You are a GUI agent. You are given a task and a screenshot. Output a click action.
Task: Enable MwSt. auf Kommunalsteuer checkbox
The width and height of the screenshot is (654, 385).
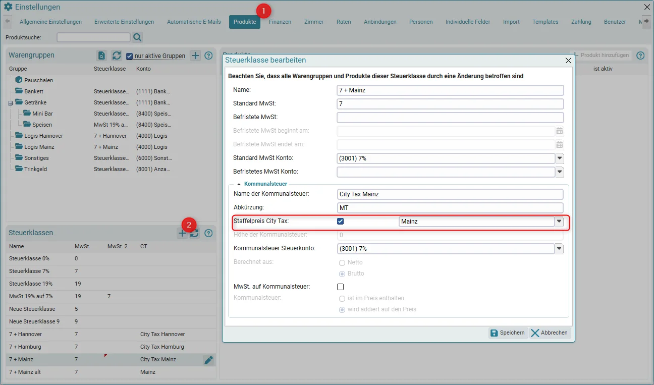point(340,287)
